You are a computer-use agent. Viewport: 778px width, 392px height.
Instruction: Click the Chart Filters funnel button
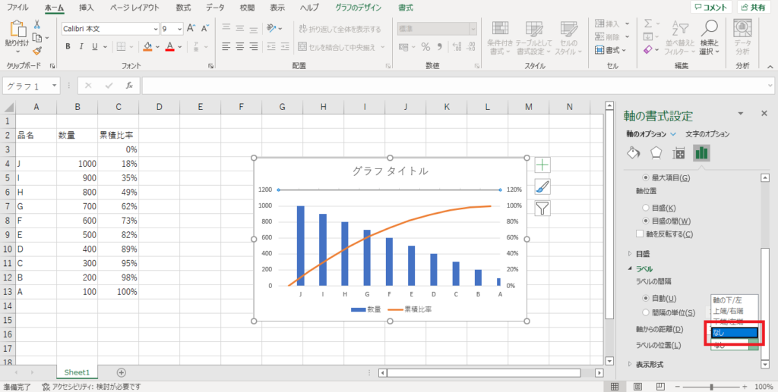coord(542,209)
